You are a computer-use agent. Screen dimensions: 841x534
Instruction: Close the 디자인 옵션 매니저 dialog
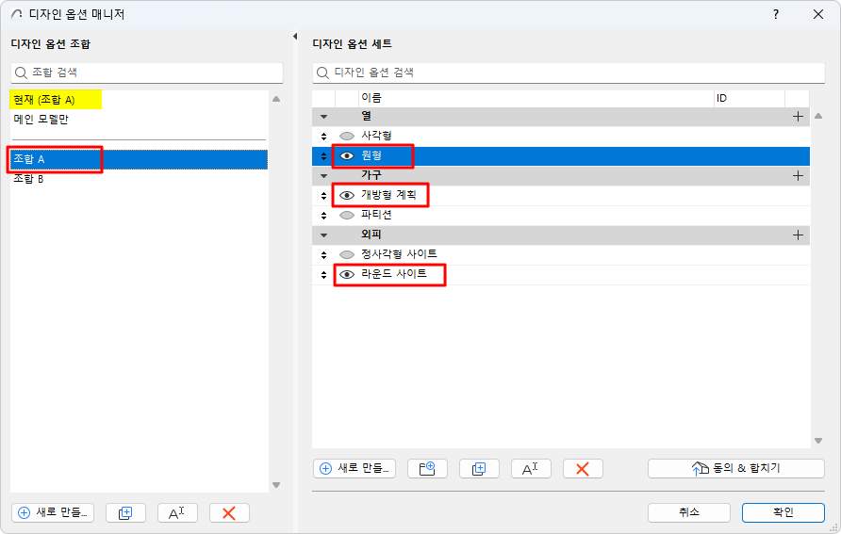coord(818,14)
